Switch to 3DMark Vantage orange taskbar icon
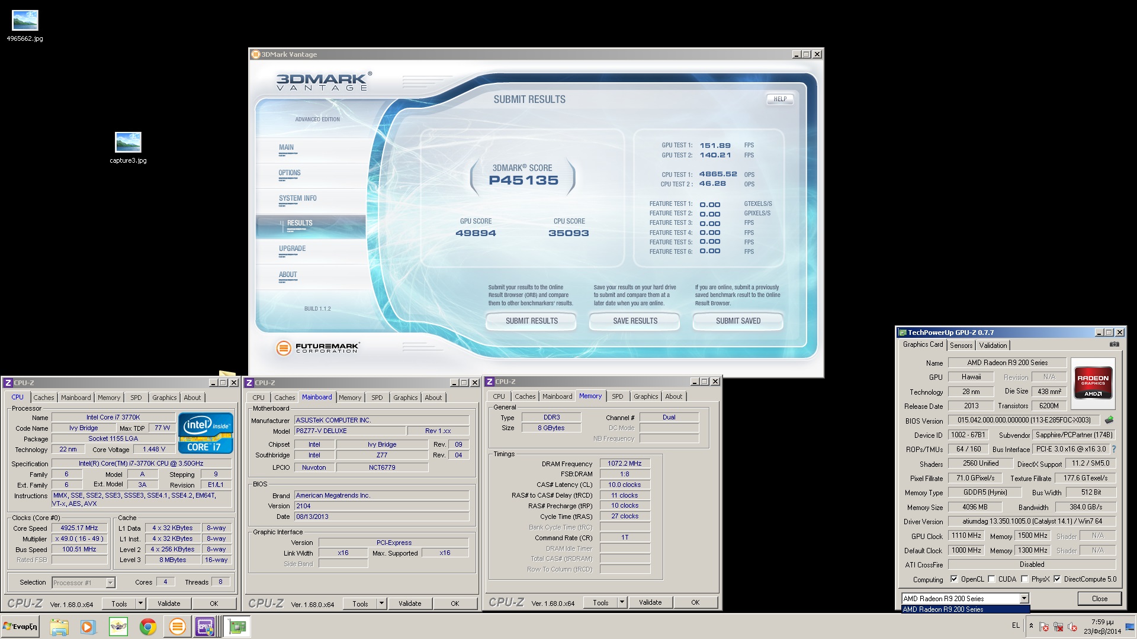Screen dimensions: 1137x639 click(x=177, y=627)
